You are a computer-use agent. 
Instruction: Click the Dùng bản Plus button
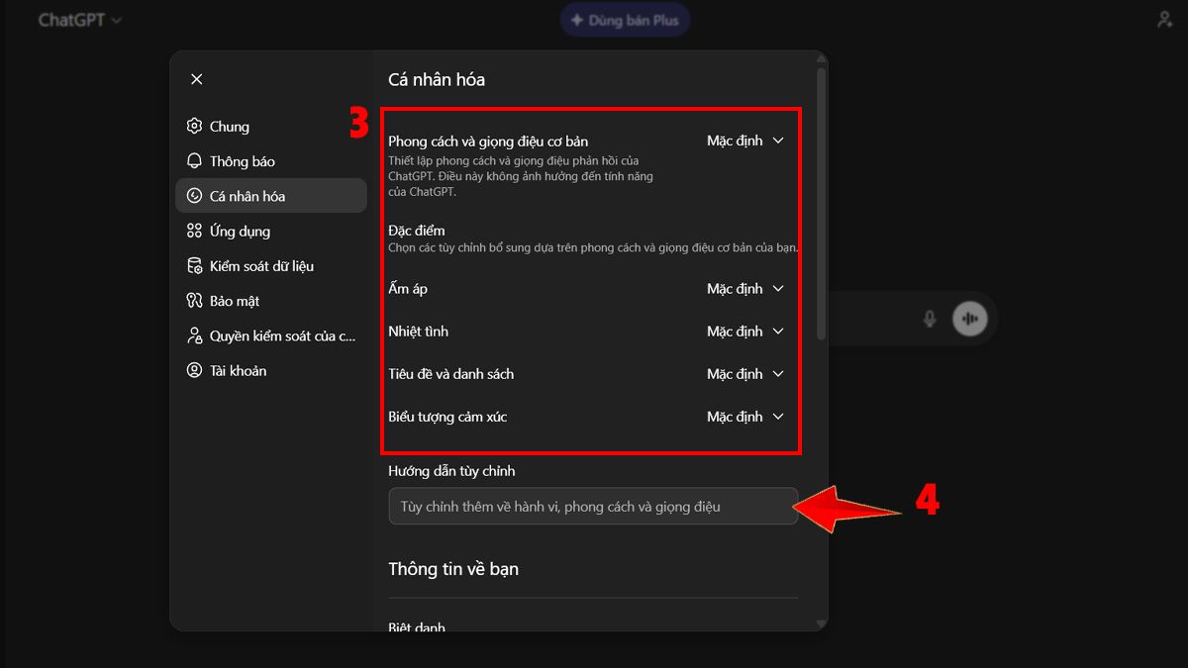click(x=625, y=19)
